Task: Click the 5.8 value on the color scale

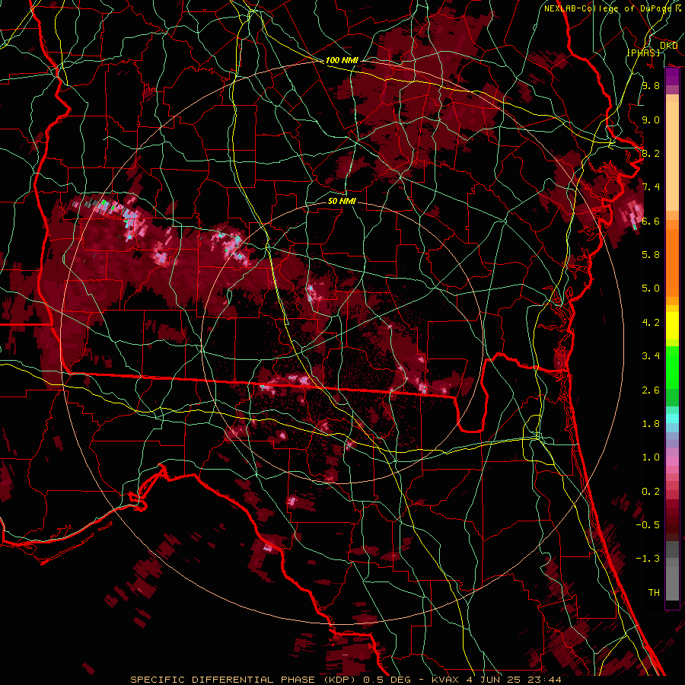Action: pos(651,255)
